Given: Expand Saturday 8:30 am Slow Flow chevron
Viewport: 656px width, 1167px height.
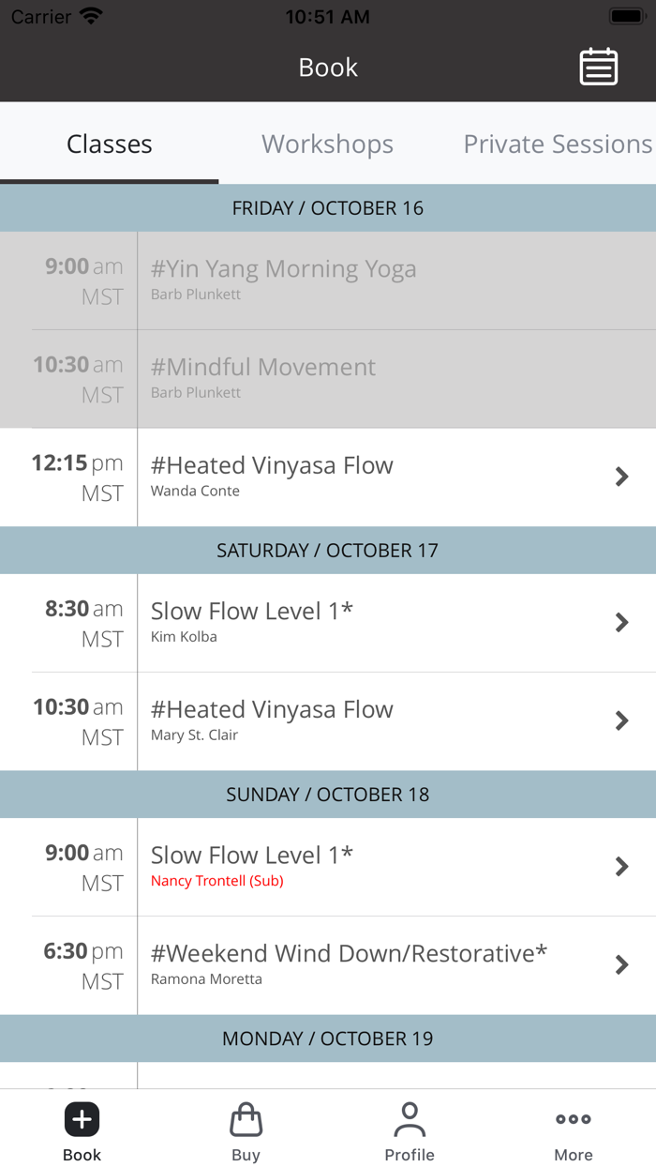Looking at the screenshot, I should point(621,622).
